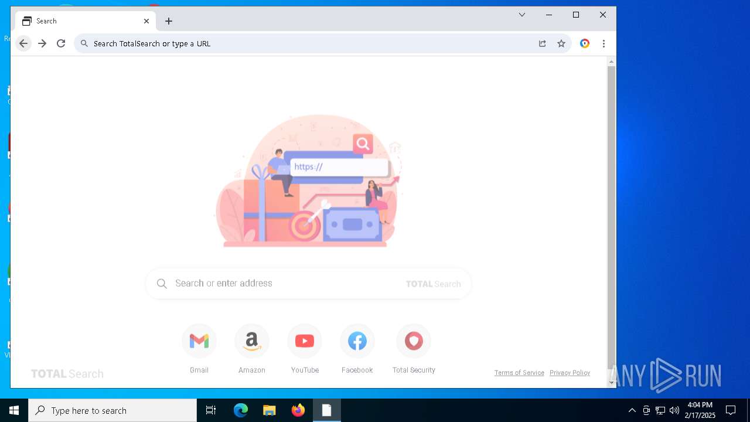Click the search magnifier in the address bar

point(84,43)
